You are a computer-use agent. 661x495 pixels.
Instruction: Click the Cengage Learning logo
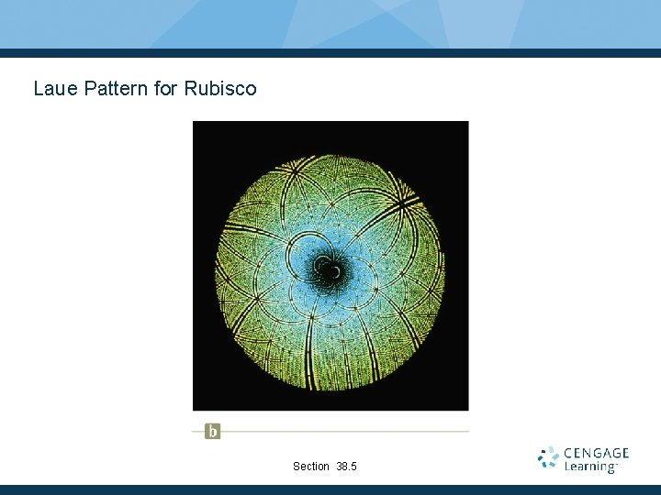click(584, 459)
